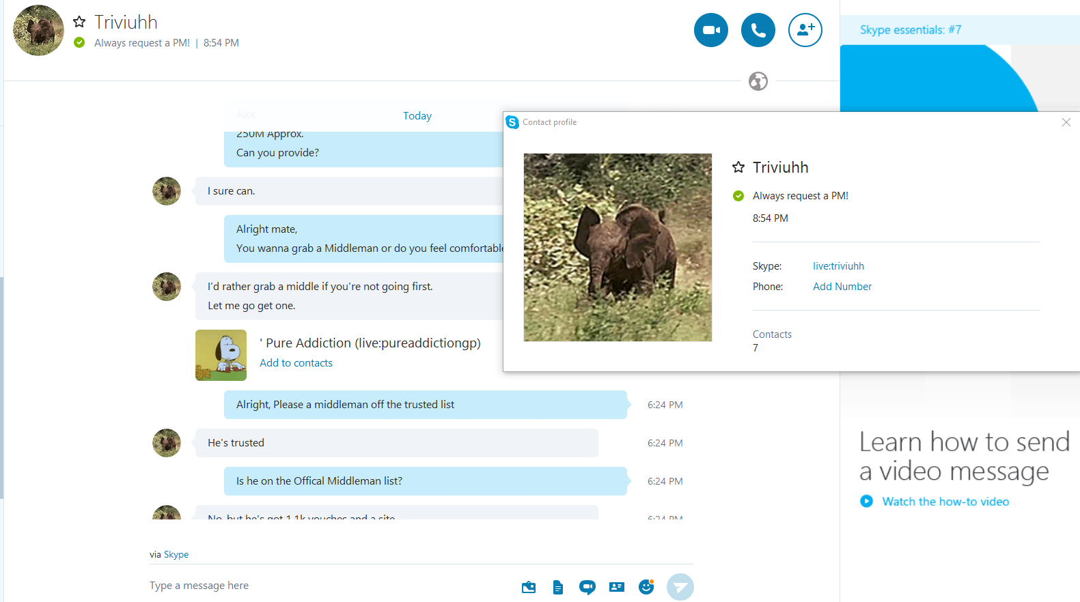Click the green status icon in chat header
1080x602 pixels.
pyautogui.click(x=79, y=42)
